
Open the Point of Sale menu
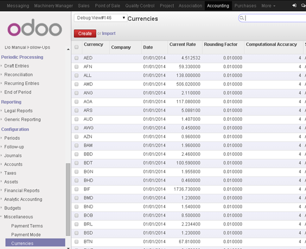pyautogui.click(x=107, y=6)
